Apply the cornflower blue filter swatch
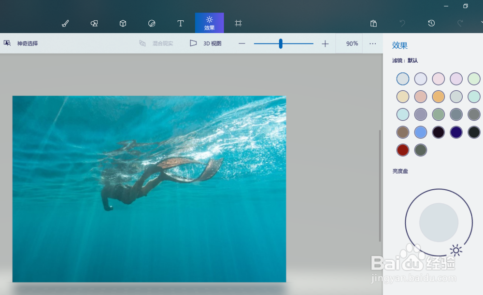The width and height of the screenshot is (483, 295). coord(421,132)
